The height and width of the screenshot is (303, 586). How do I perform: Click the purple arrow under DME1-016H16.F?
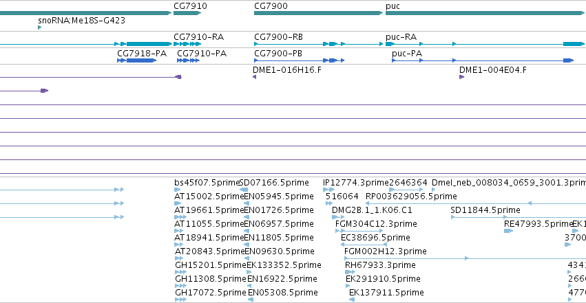[x=255, y=77]
